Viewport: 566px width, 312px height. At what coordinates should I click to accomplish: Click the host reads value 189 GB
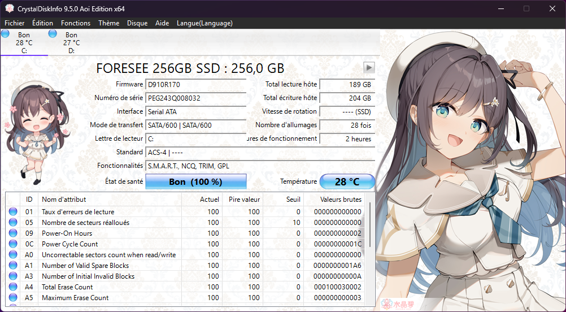pos(347,85)
